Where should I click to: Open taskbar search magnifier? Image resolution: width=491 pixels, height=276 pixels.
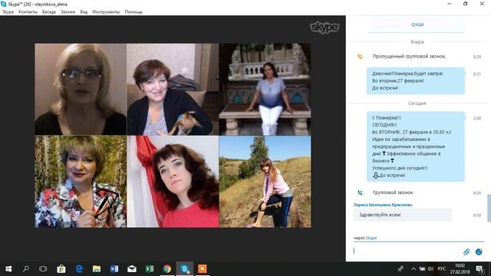pyautogui.click(x=26, y=269)
